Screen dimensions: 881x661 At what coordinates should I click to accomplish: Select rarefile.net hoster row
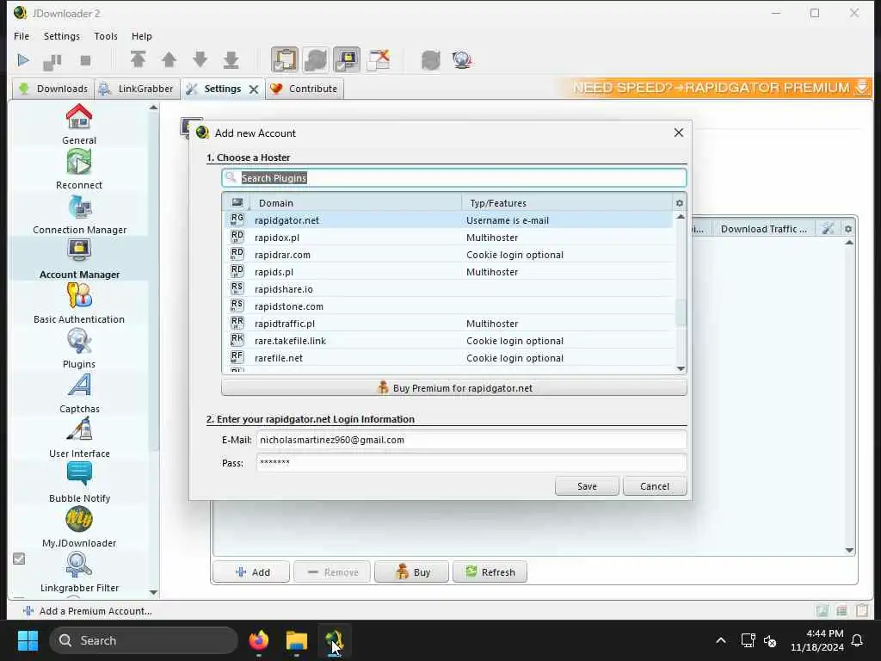pyautogui.click(x=448, y=358)
